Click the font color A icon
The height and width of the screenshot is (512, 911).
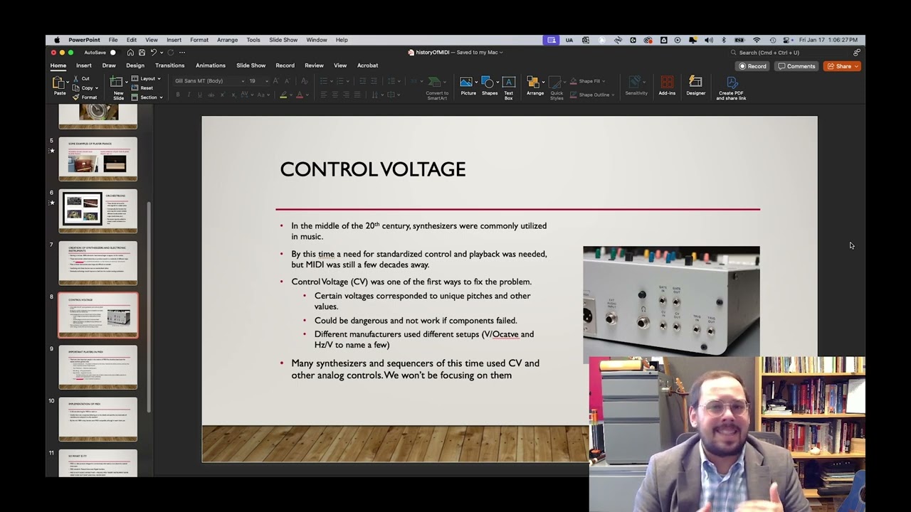300,95
